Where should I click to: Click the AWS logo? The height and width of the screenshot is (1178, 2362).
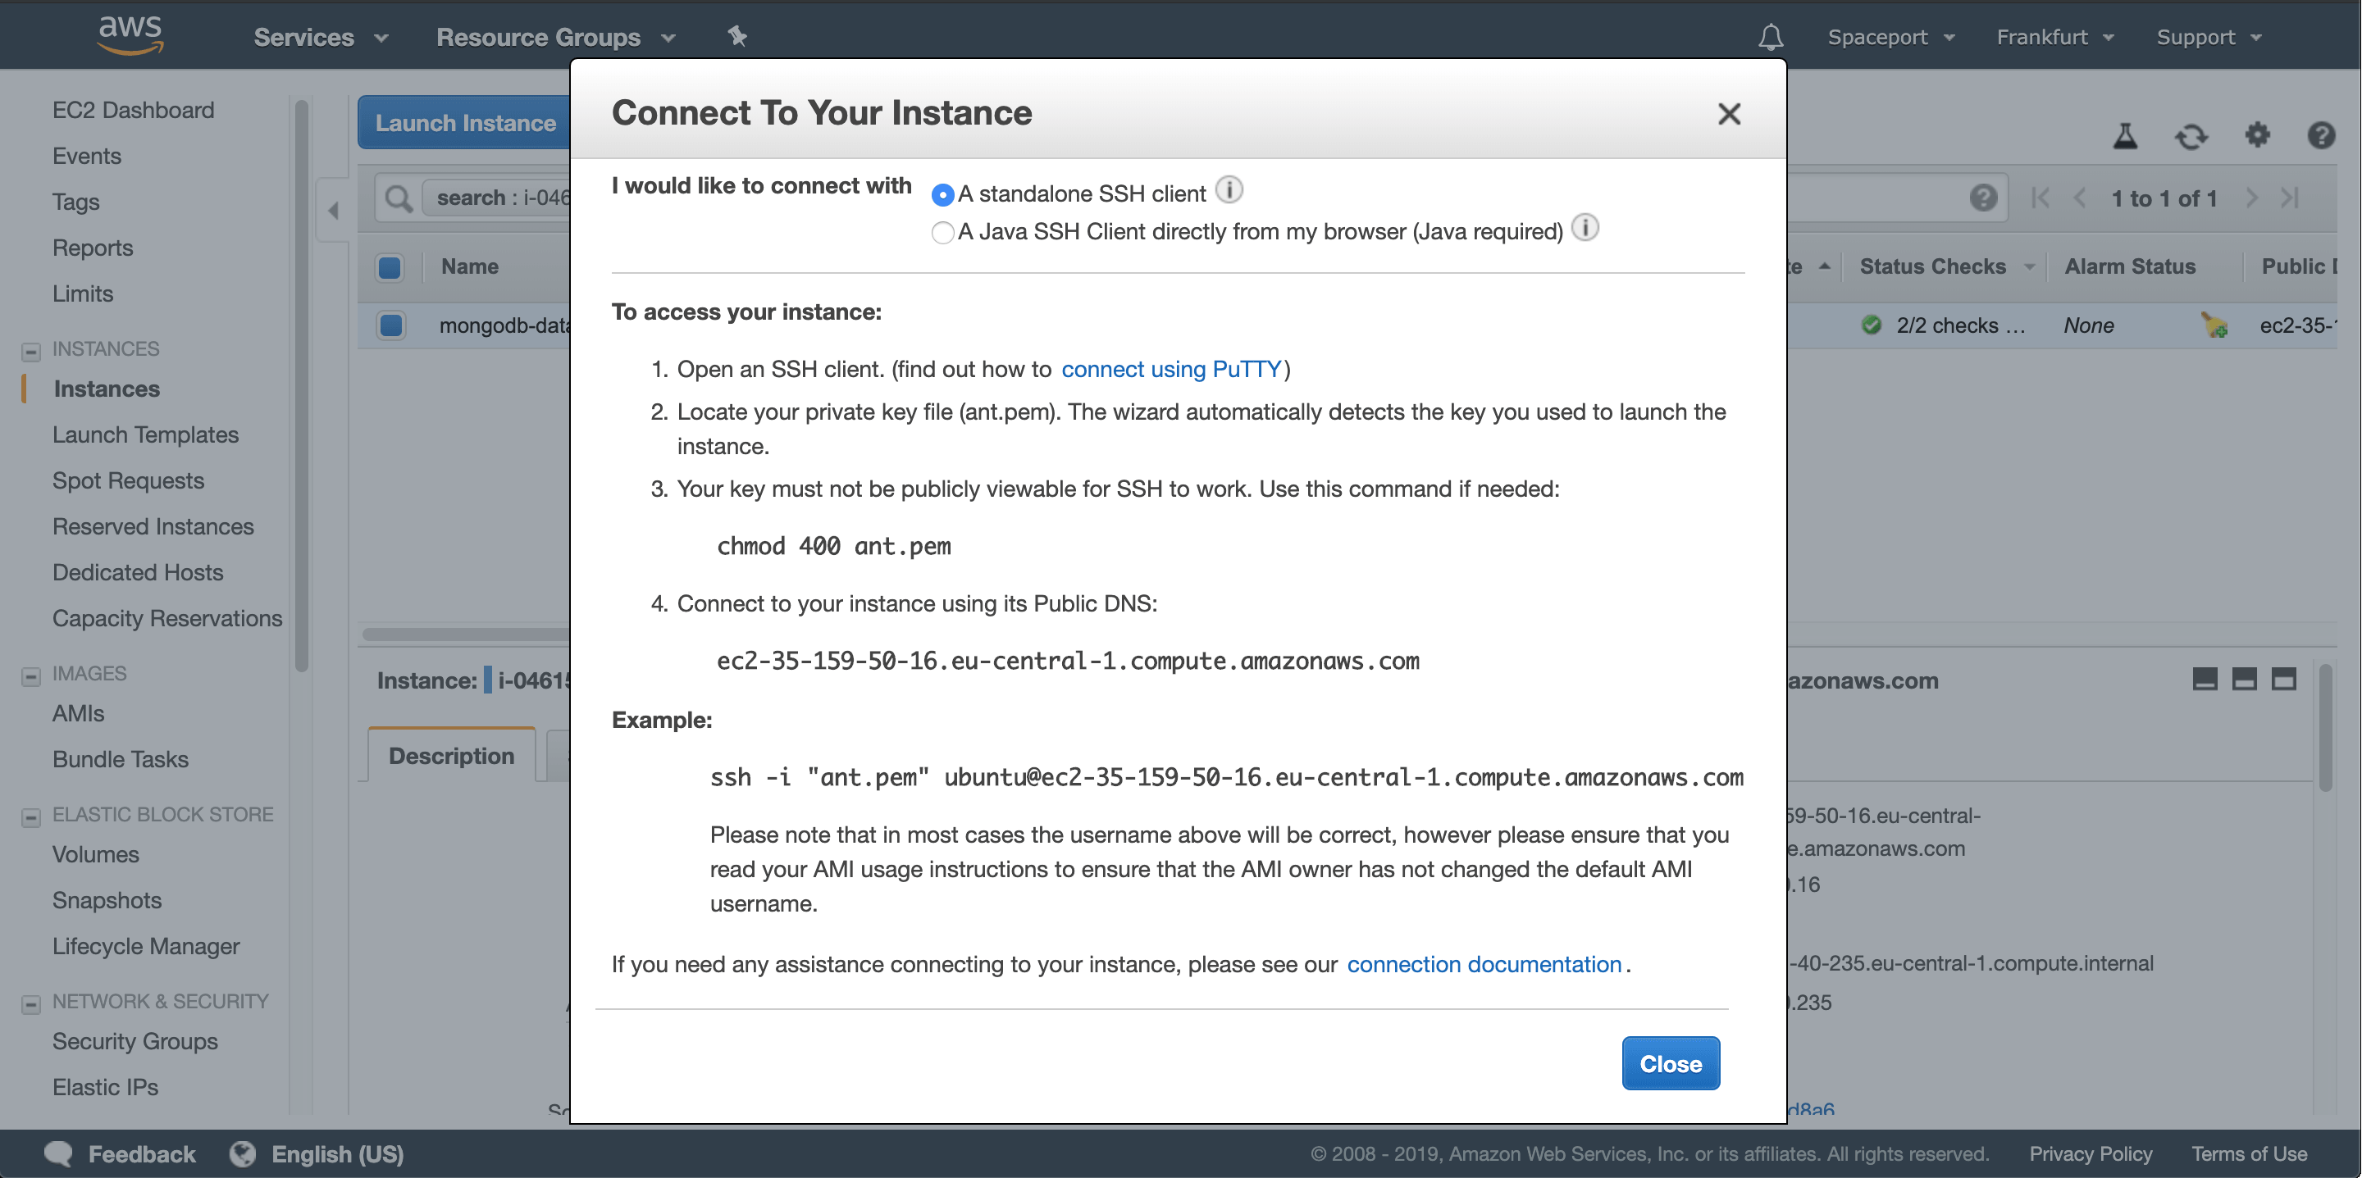coord(130,34)
